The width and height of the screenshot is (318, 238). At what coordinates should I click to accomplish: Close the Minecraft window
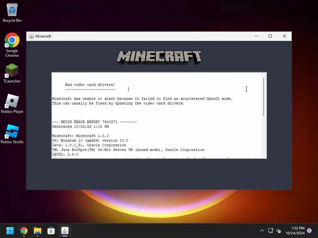pyautogui.click(x=284, y=36)
